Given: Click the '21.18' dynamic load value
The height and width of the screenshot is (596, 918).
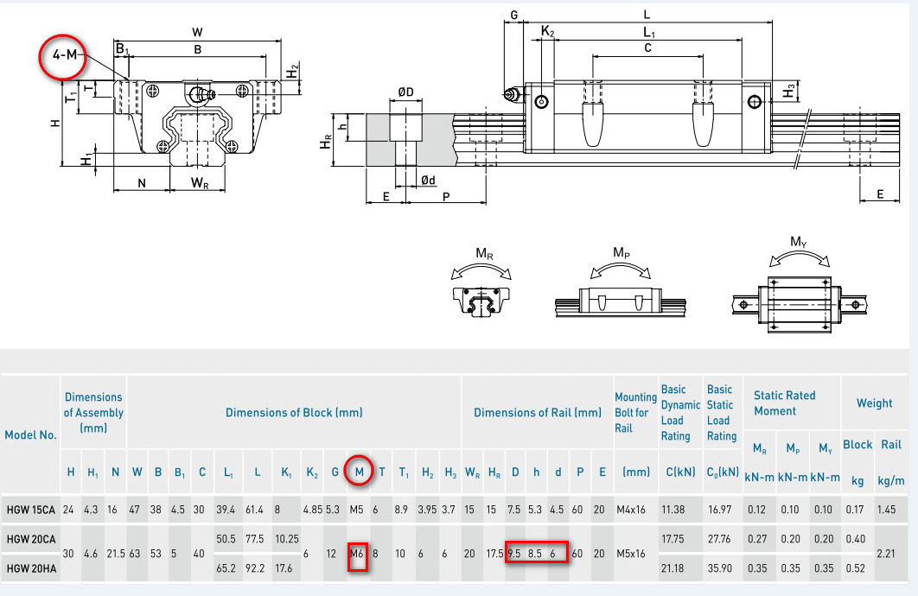Looking at the screenshot, I should 673,567.
